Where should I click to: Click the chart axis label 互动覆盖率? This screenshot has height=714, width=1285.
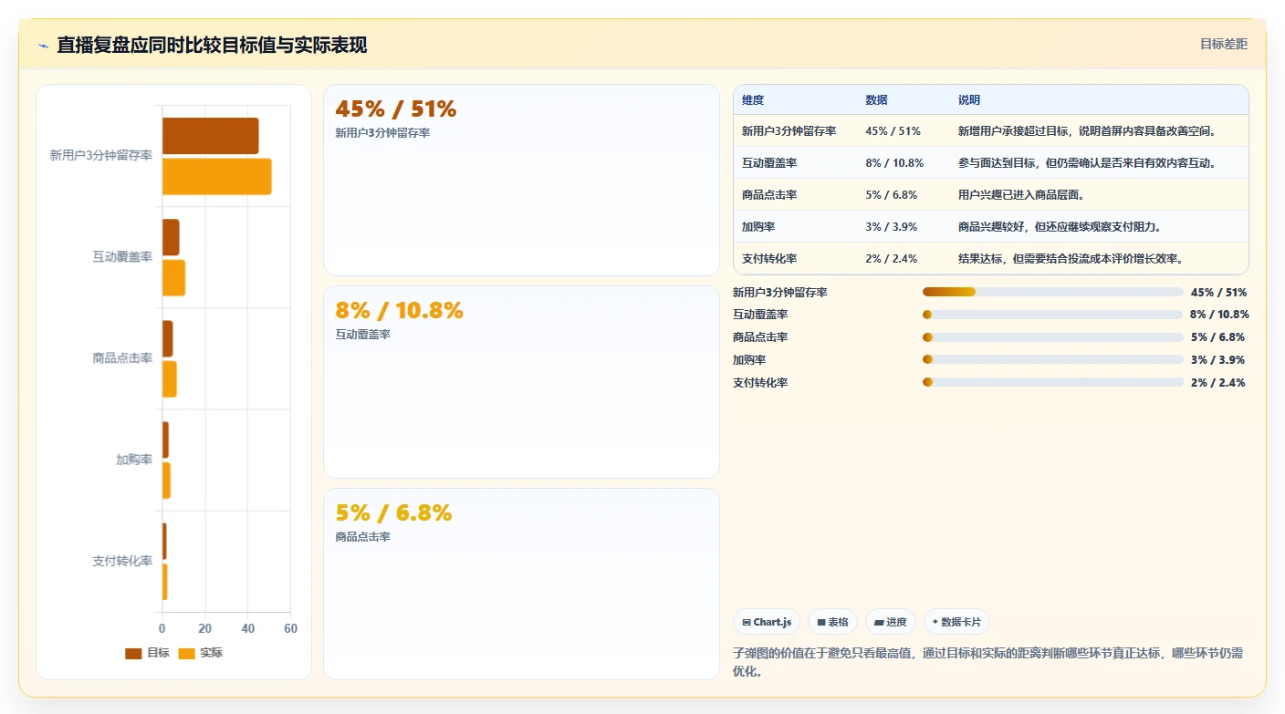(122, 257)
